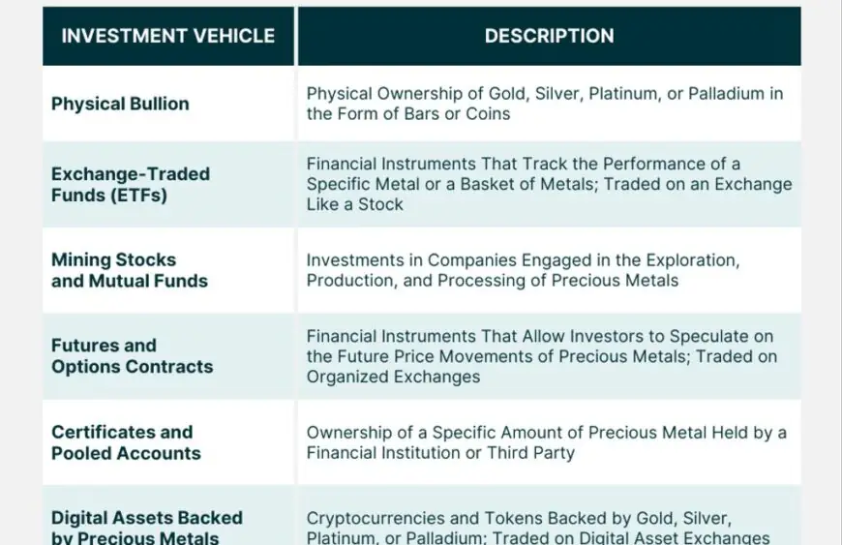Click the Futures and Options description text
Image resolution: width=842 pixels, height=545 pixels.
tap(541, 356)
